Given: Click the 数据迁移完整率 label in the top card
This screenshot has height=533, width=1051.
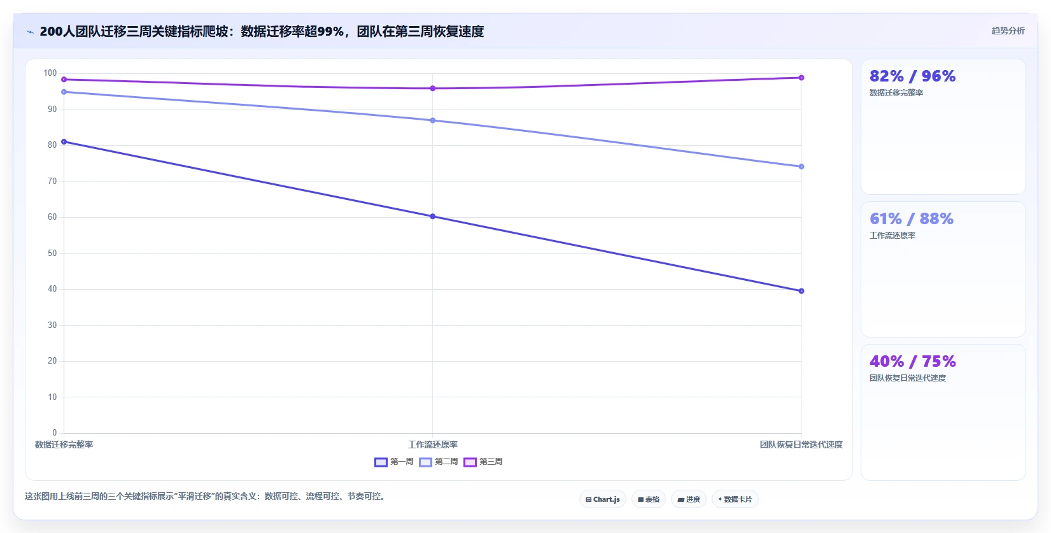Looking at the screenshot, I should click(x=896, y=93).
